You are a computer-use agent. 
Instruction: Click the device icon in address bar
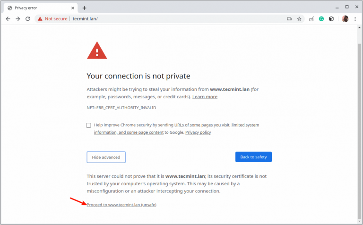click(x=289, y=19)
